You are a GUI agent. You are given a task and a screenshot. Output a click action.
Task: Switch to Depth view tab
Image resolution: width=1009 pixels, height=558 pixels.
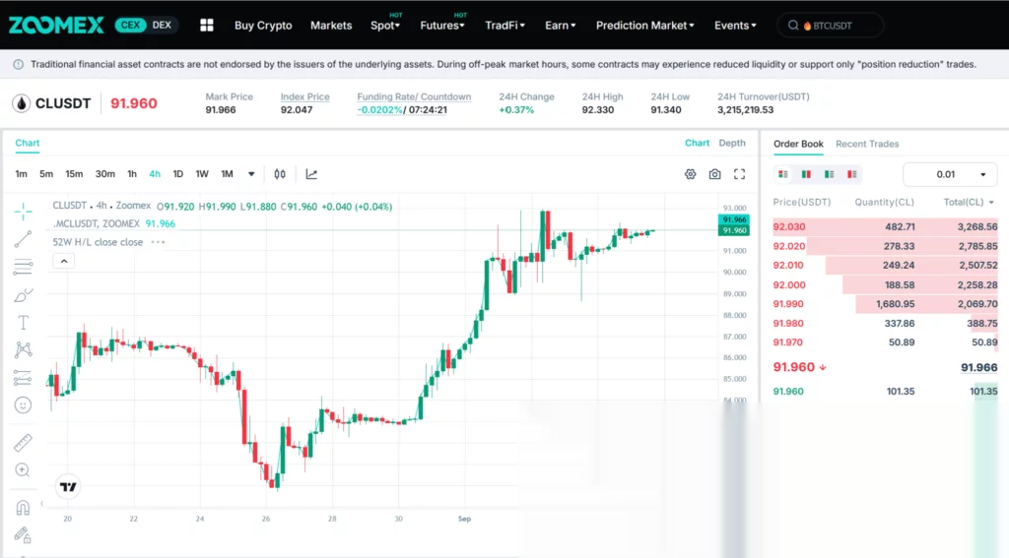click(732, 143)
